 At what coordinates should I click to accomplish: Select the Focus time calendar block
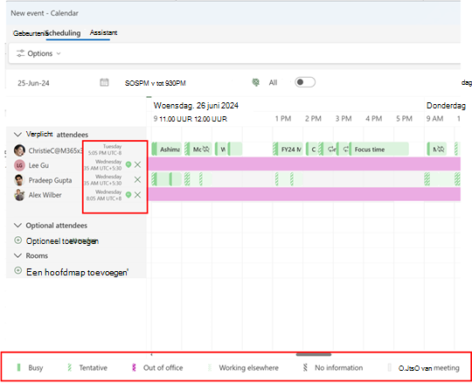pyautogui.click(x=378, y=150)
